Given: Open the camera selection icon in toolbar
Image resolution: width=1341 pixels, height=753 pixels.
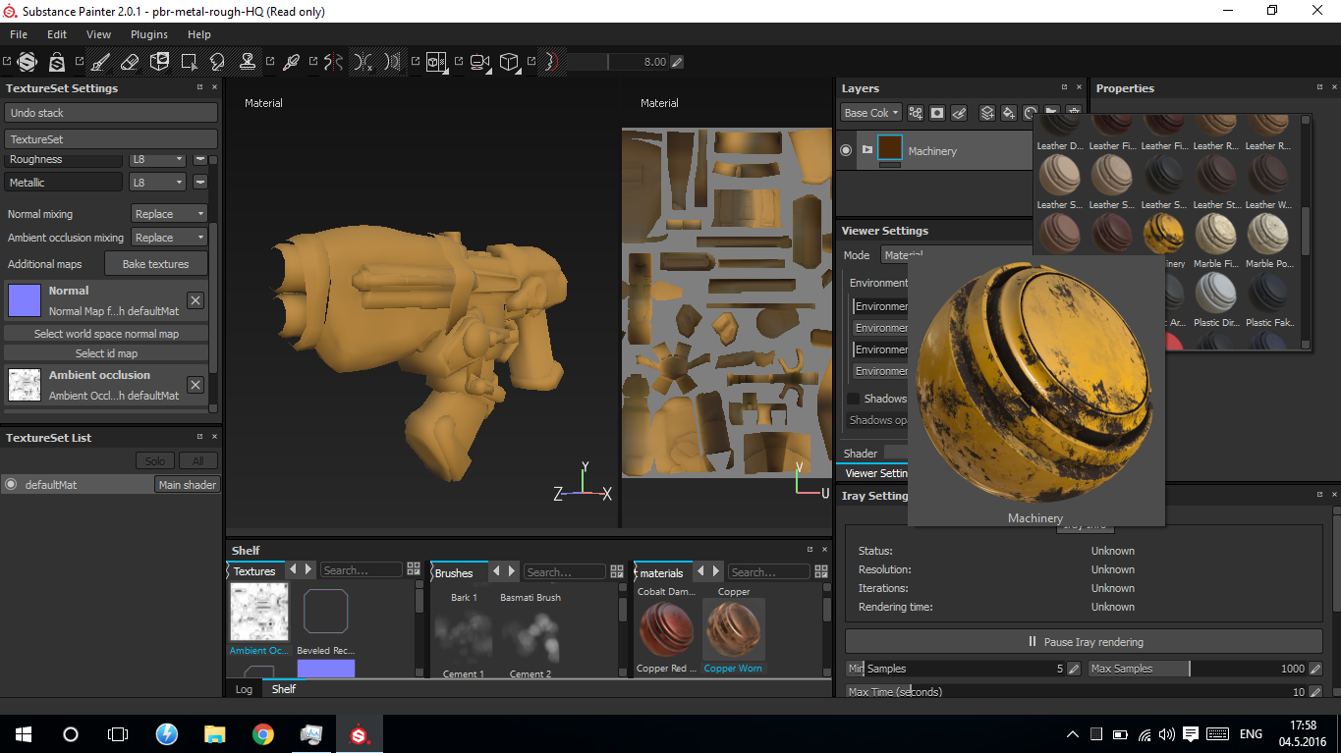Looking at the screenshot, I should pos(480,62).
